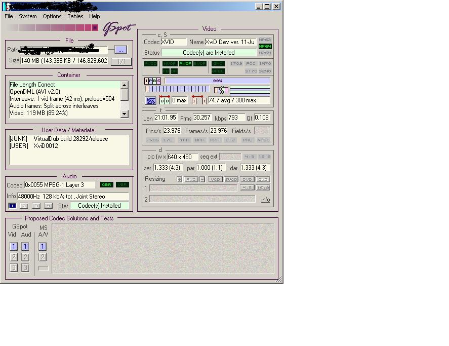Viewport: 449px width, 346px height.
Task: Click the Resizing plus button
Action: [x=179, y=179]
